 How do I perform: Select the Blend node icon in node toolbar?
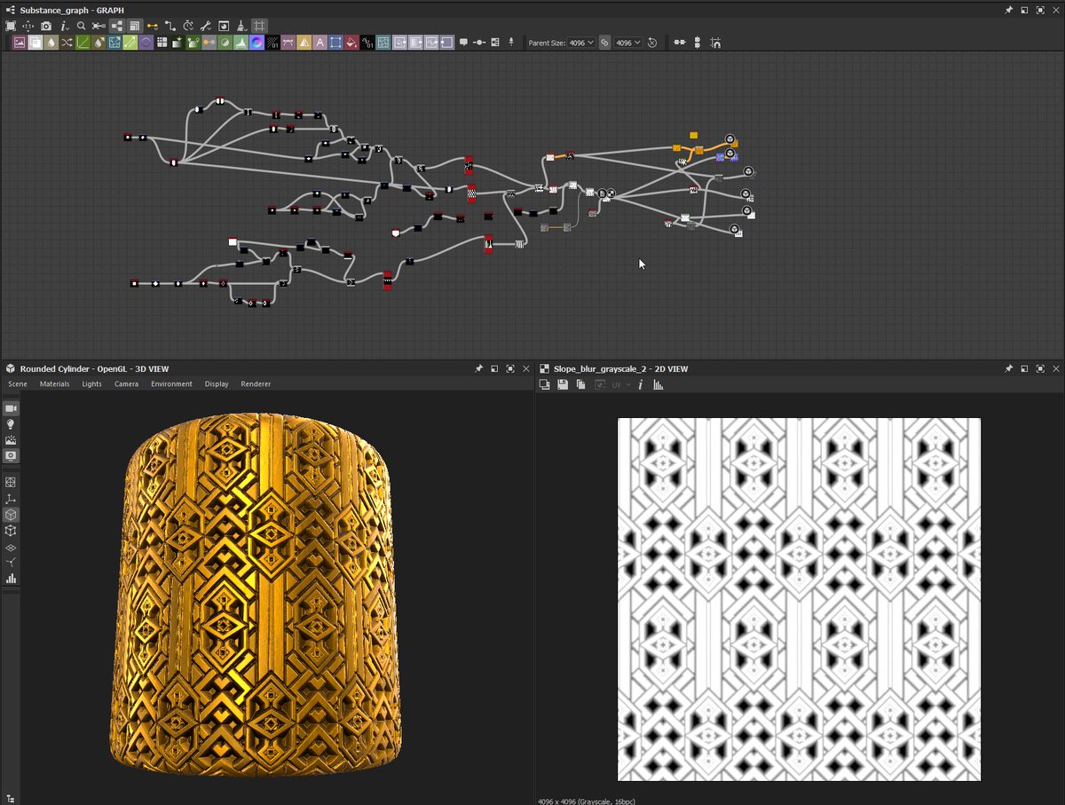click(35, 42)
